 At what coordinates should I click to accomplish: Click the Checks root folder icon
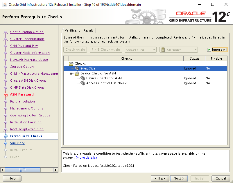tap(71, 63)
